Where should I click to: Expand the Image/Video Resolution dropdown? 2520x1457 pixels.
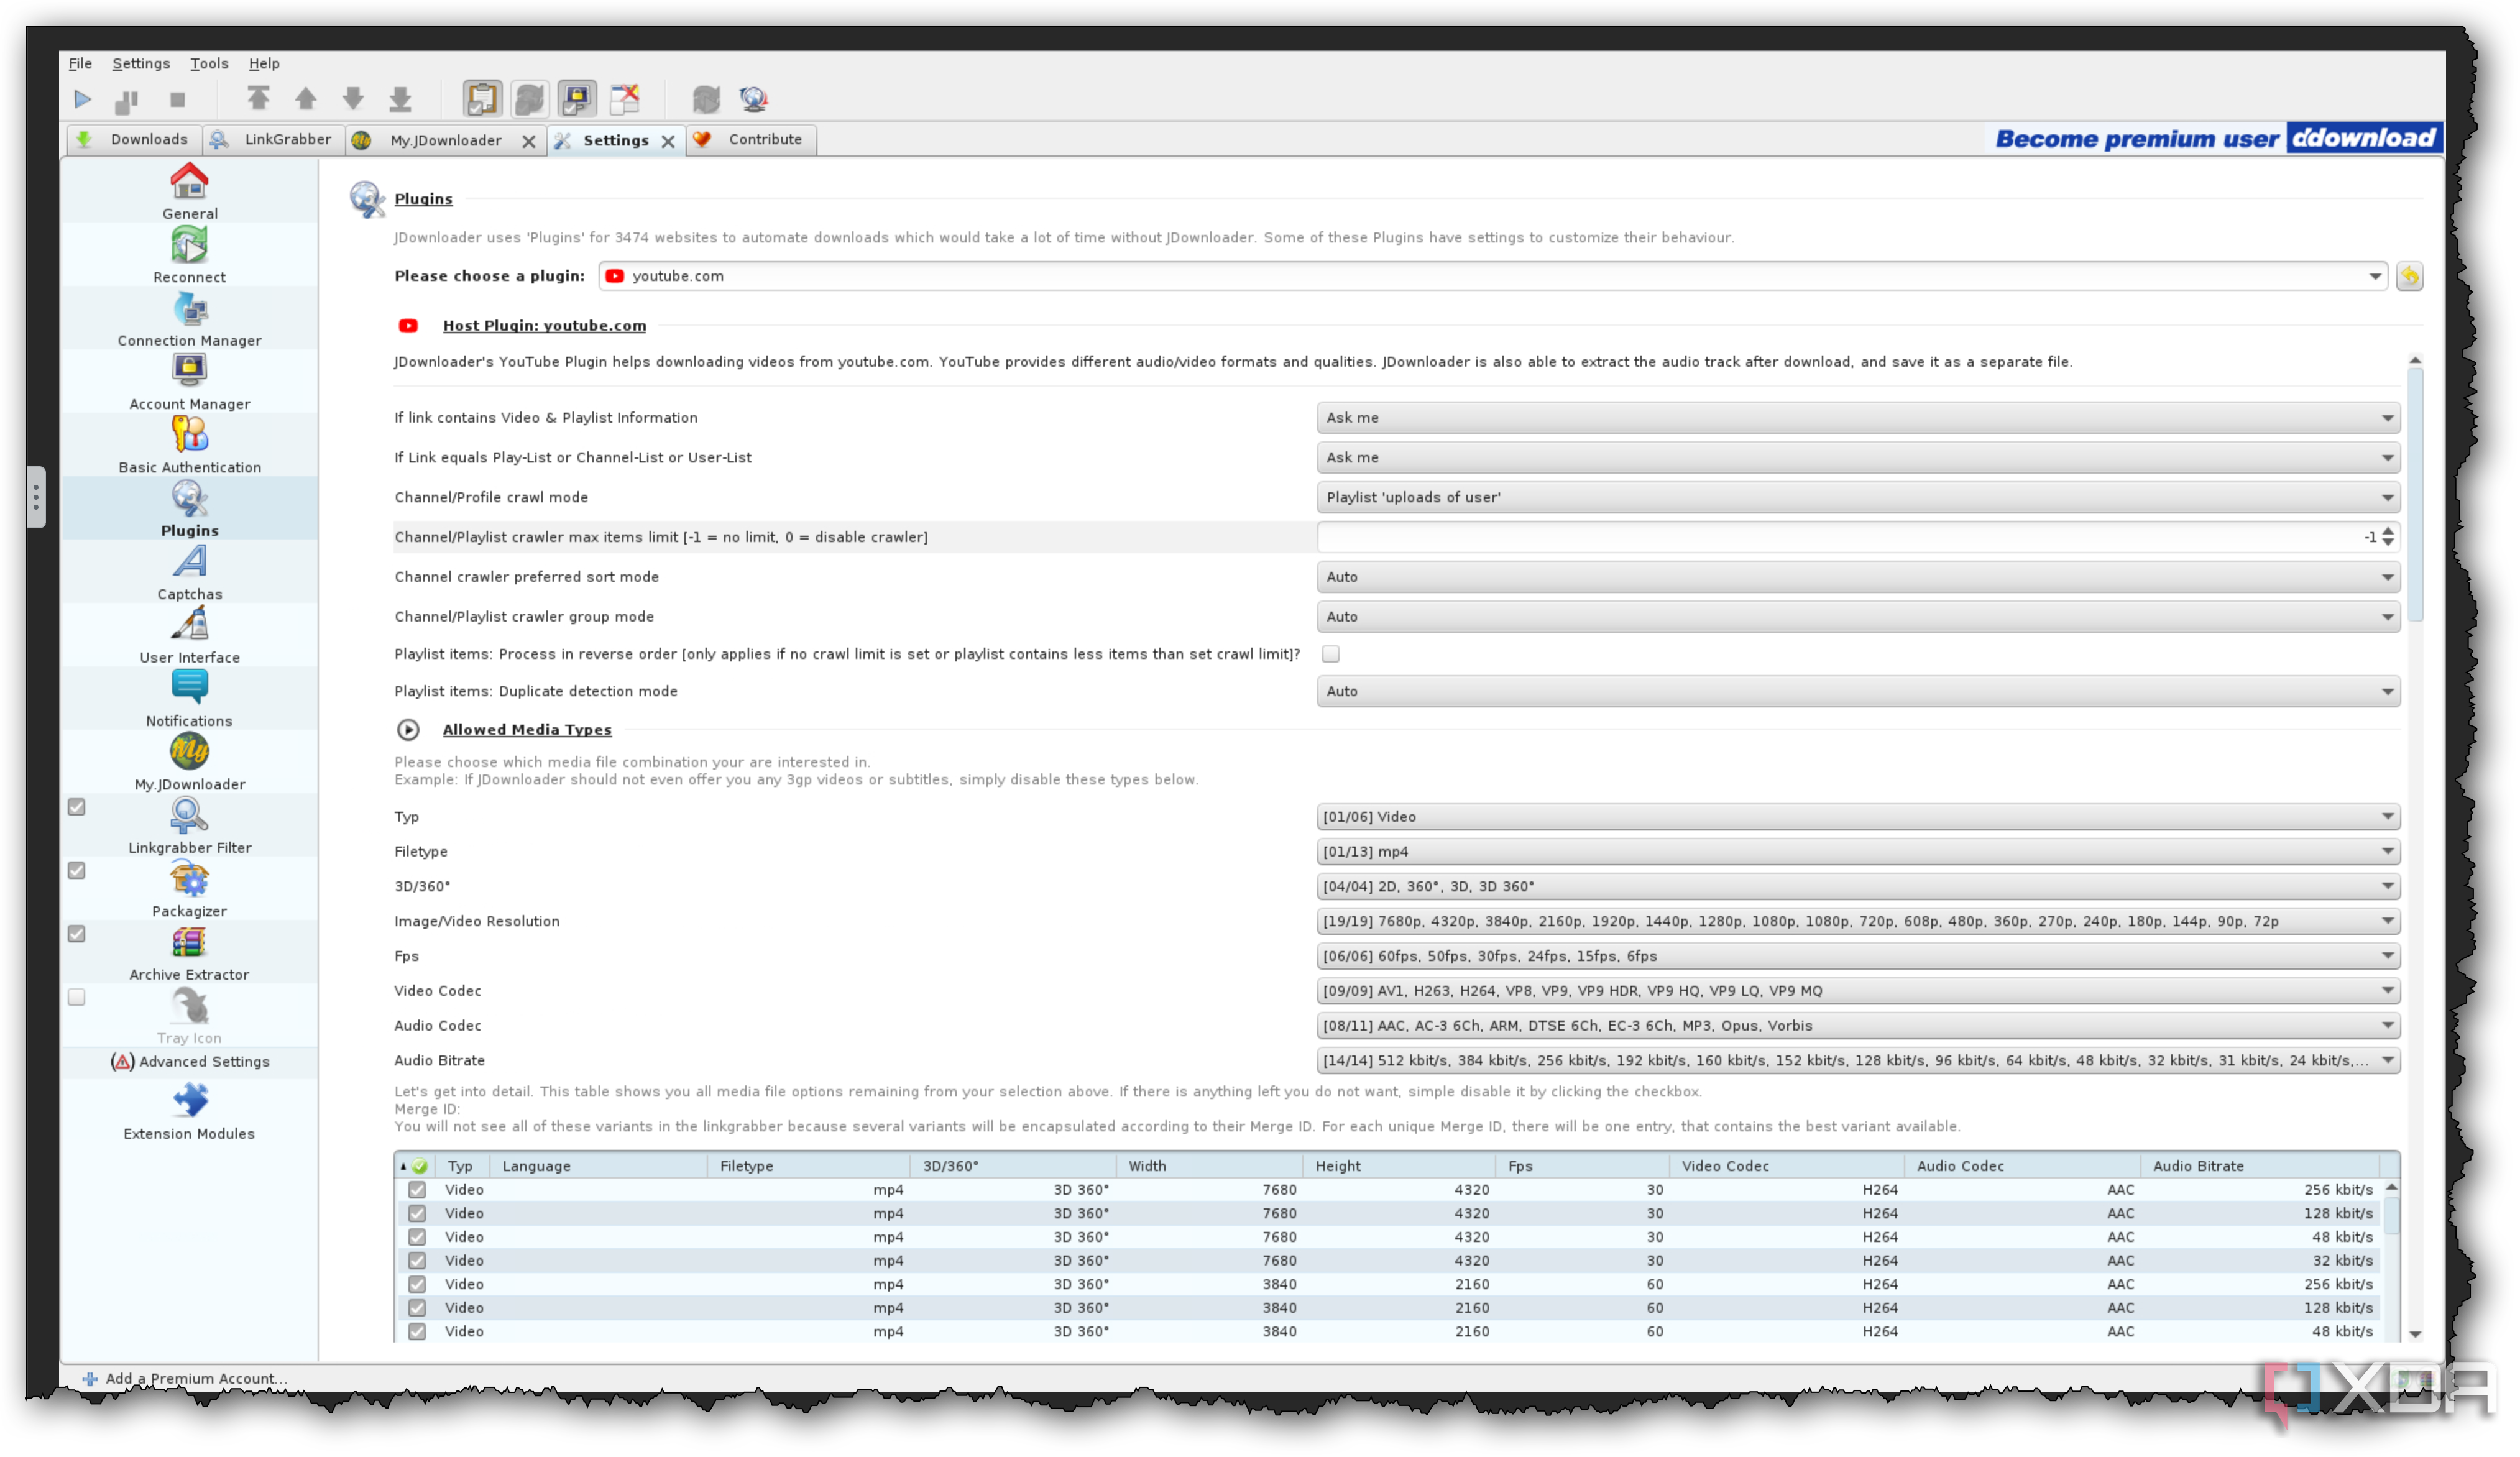tap(1858, 921)
